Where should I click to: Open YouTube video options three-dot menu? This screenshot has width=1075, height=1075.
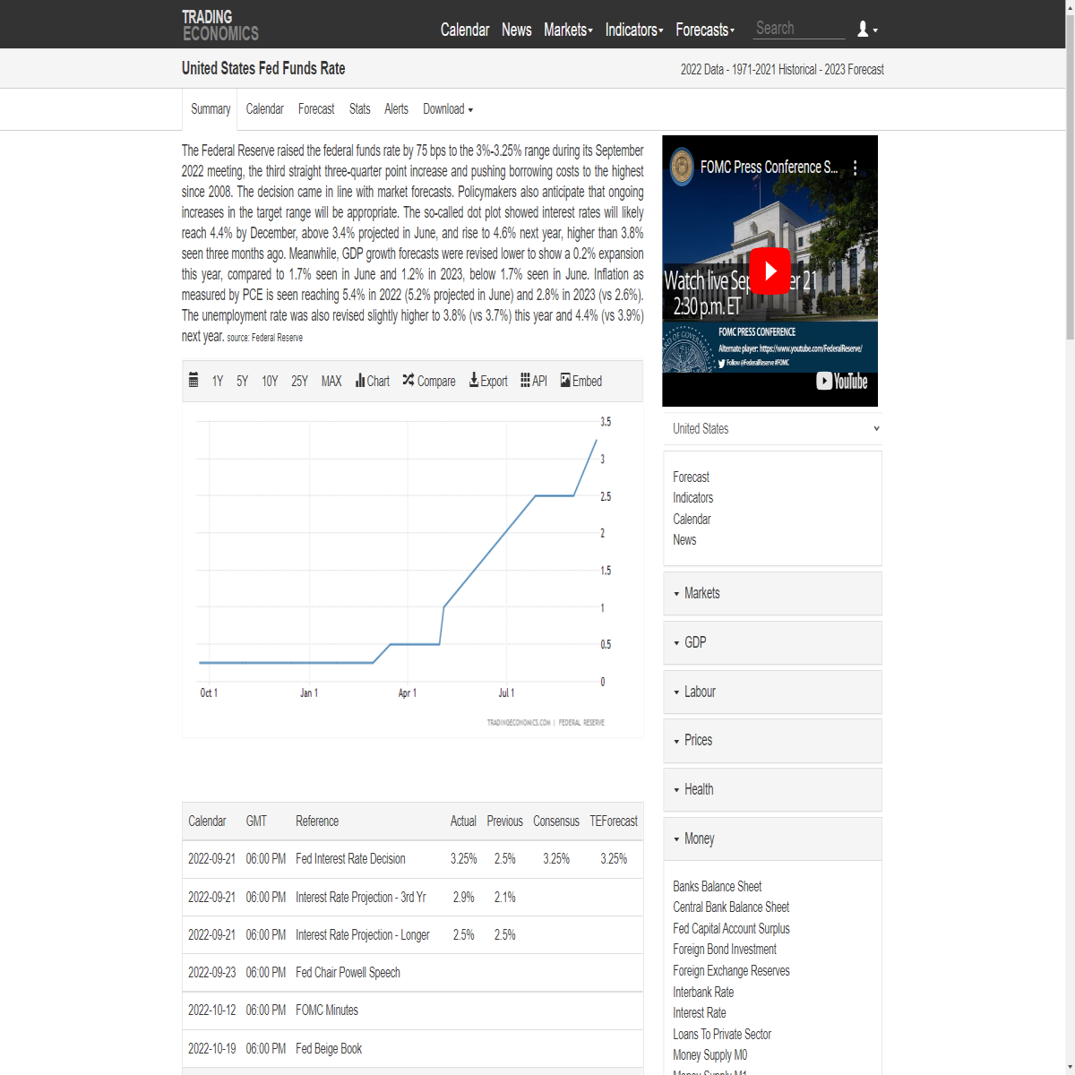pos(856,168)
